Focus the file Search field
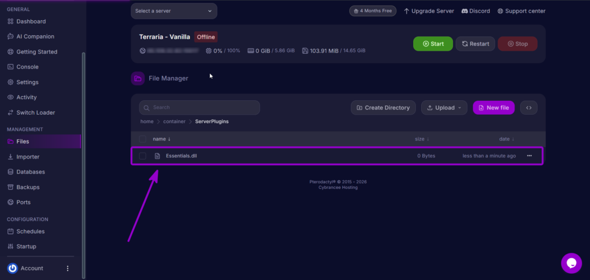Viewport: 590px width, 280px height. pyautogui.click(x=199, y=108)
